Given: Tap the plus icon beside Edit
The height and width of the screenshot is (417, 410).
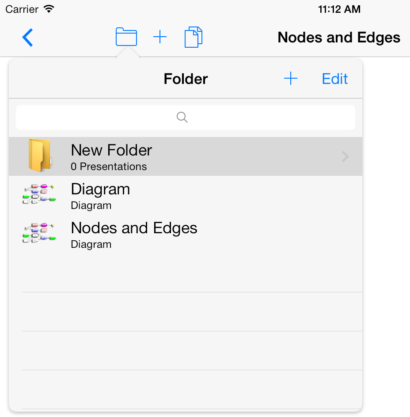Looking at the screenshot, I should click(x=290, y=79).
